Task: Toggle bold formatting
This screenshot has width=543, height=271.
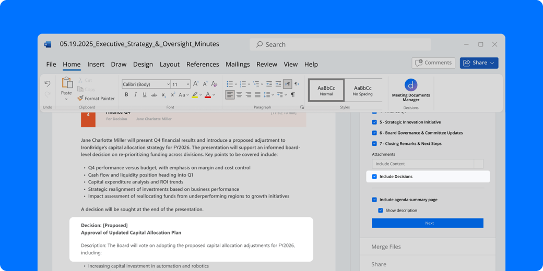Action: tap(126, 95)
